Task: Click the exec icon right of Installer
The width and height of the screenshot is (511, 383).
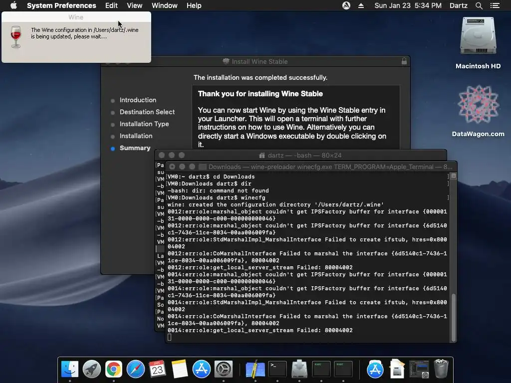Action: tap(321, 369)
